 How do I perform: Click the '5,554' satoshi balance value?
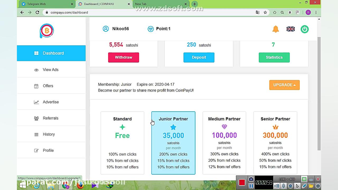click(116, 45)
